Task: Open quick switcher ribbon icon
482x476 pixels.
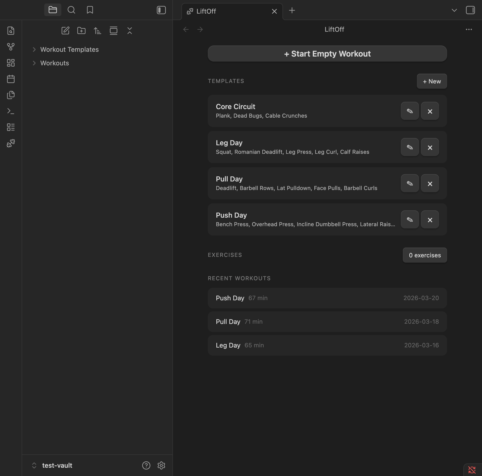Action: coord(11,31)
